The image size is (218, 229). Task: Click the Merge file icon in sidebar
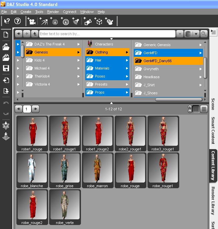(x=6, y=58)
